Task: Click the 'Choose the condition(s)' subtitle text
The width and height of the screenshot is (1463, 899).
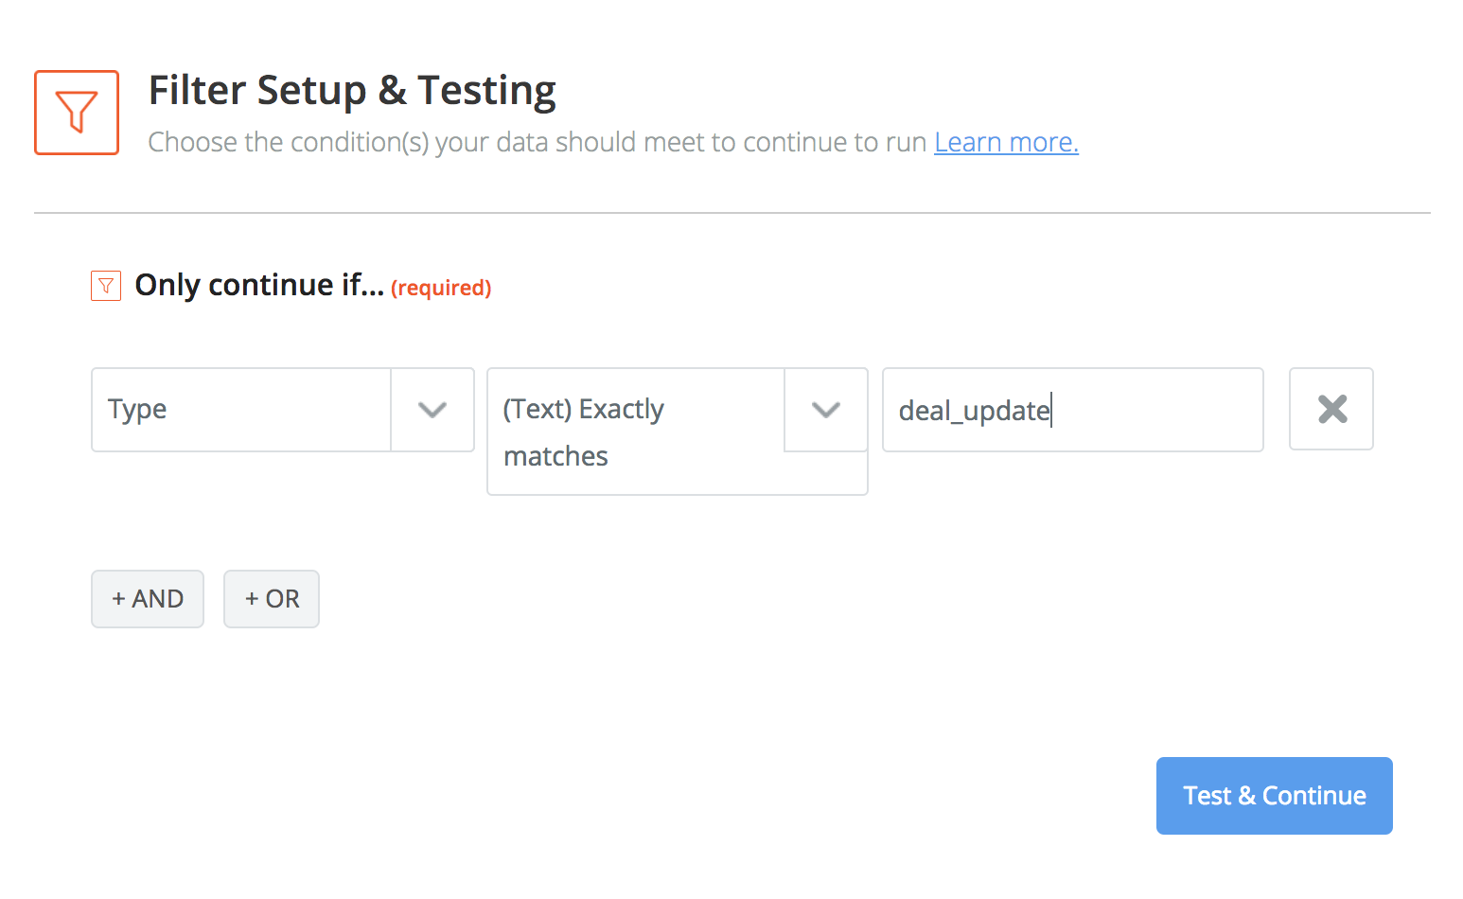Action: [x=538, y=142]
